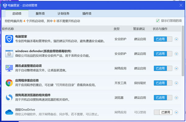
Task: Click the 电脑管家 shield logo in title bar
Action: [x=5, y=6]
